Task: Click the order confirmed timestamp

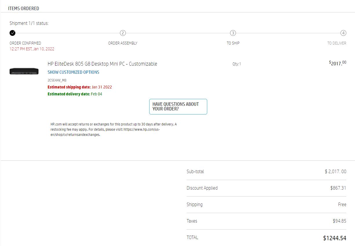Action: coord(32,49)
